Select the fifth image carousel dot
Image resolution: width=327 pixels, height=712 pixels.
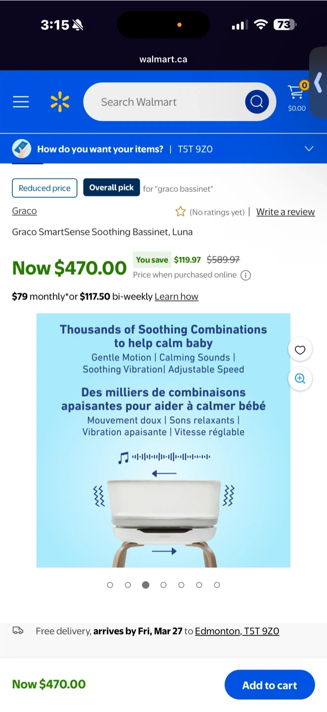[x=181, y=585]
